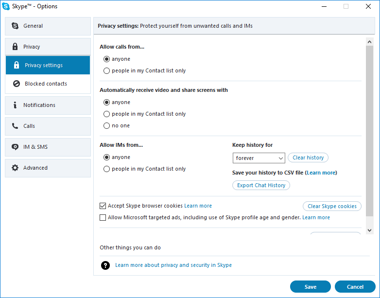Screen dimensions: 380x298
Task: Choose 'no one' for automatic video
Action: [x=106, y=125]
